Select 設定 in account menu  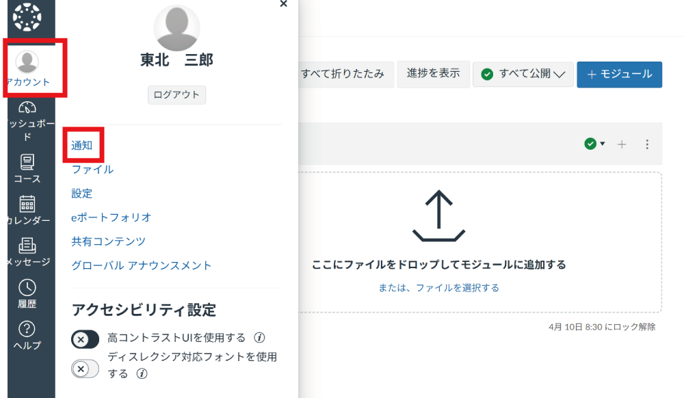(82, 194)
